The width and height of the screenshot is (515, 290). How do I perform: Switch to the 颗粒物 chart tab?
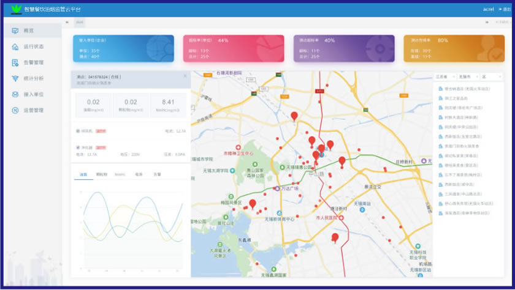(x=101, y=174)
